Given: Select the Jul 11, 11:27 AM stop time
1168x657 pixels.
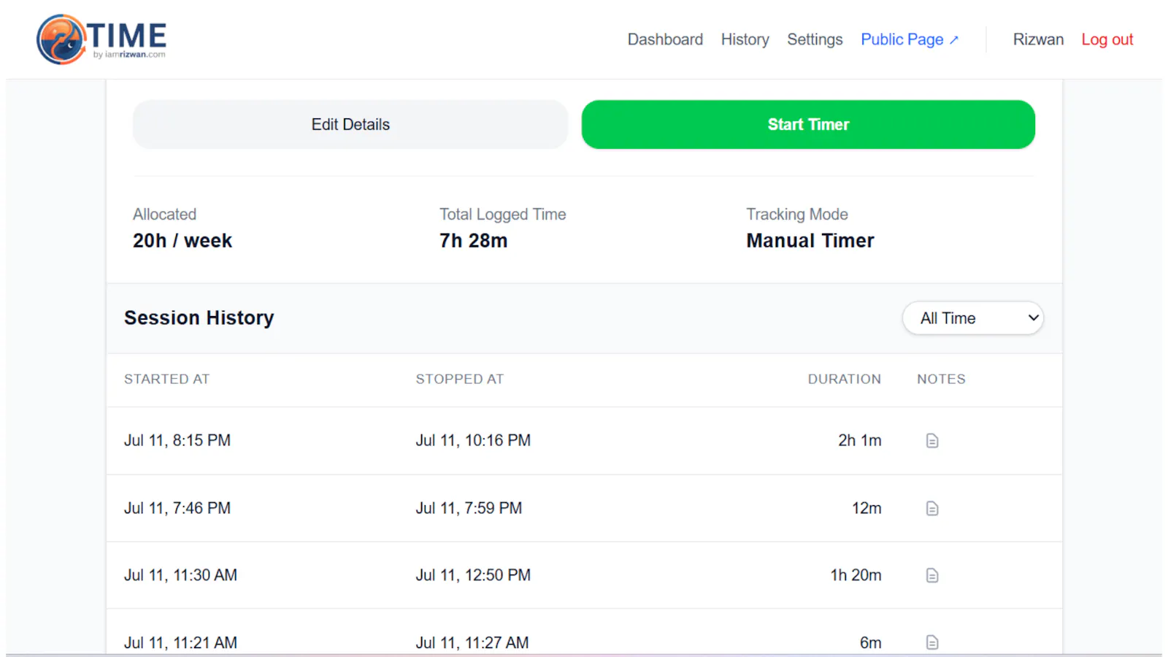Looking at the screenshot, I should point(472,642).
